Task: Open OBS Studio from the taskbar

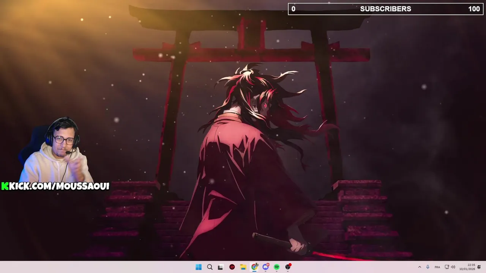Action: pos(288,267)
